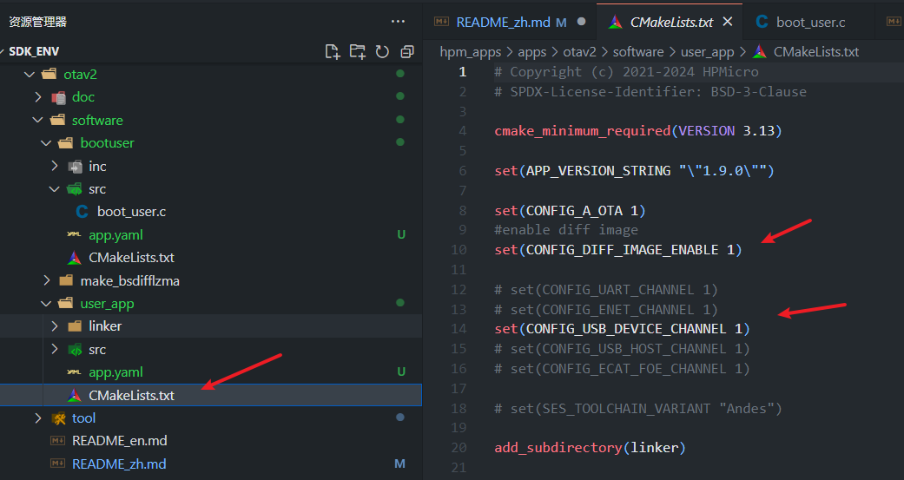Expand the src folder under user_app

point(55,349)
